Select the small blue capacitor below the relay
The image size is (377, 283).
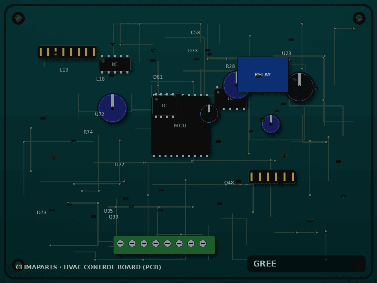[x=271, y=124]
